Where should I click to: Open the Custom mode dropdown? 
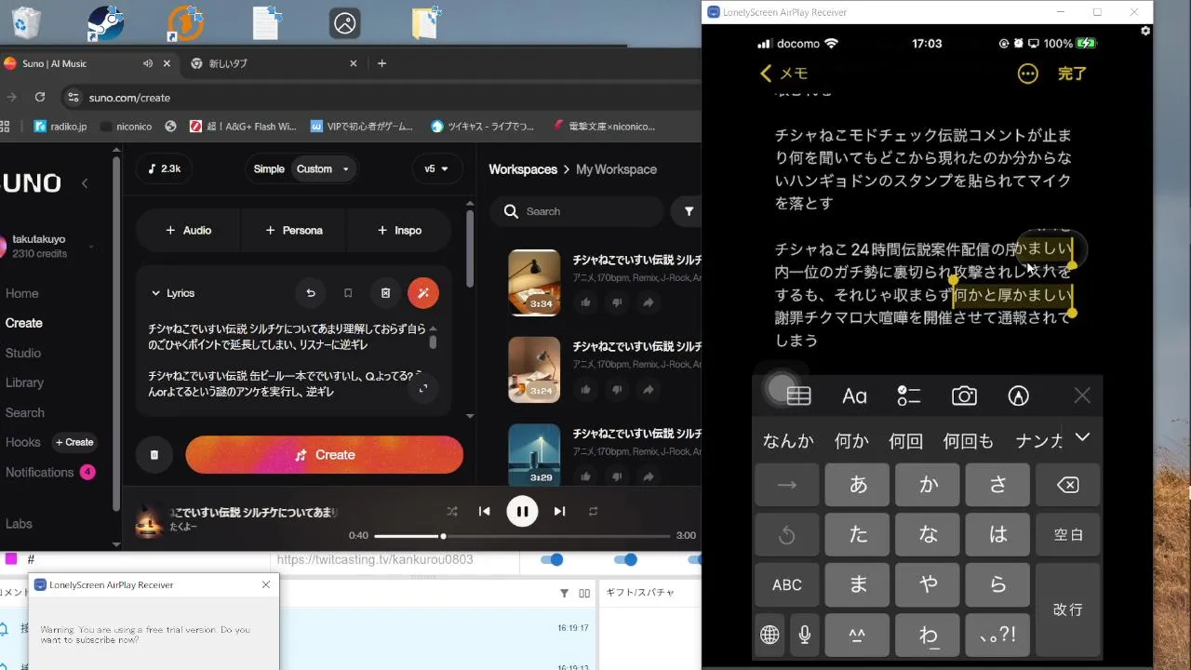(323, 169)
